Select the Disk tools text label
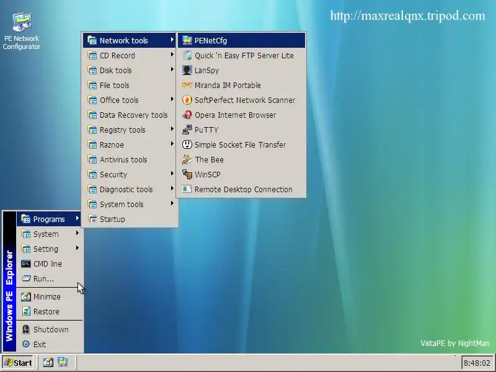This screenshot has width=496, height=372. point(115,70)
